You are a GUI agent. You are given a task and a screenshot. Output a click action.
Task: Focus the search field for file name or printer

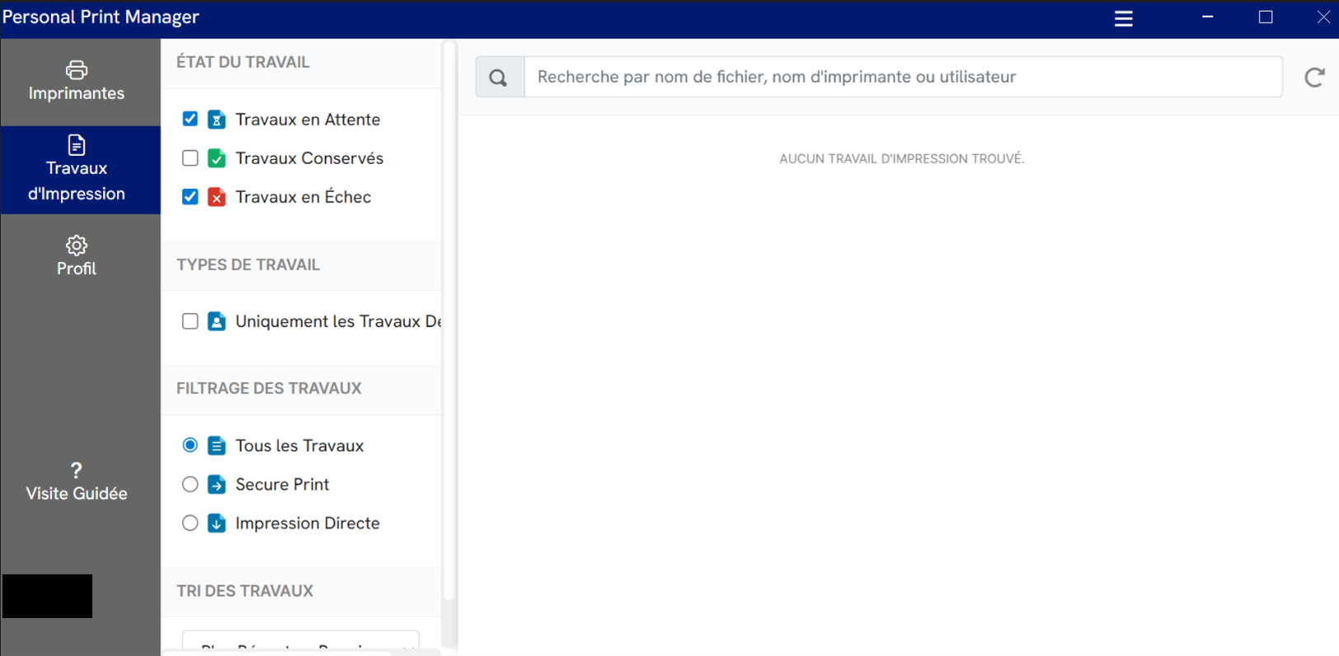point(903,77)
